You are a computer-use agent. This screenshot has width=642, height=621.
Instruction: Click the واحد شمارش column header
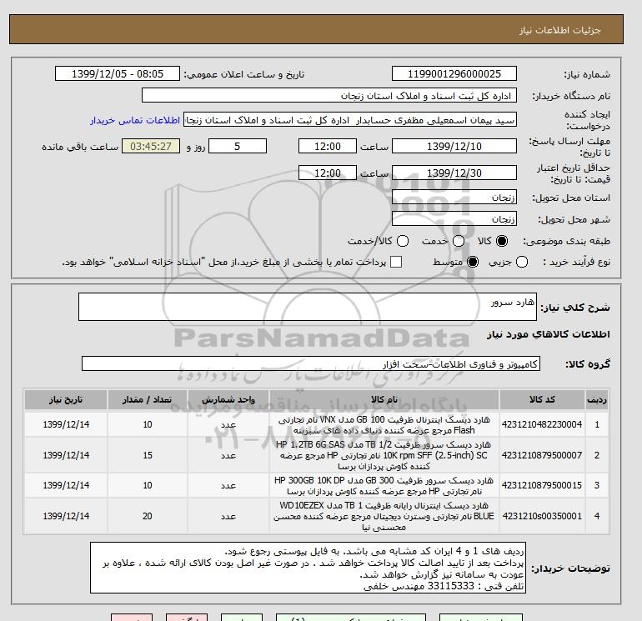228,399
